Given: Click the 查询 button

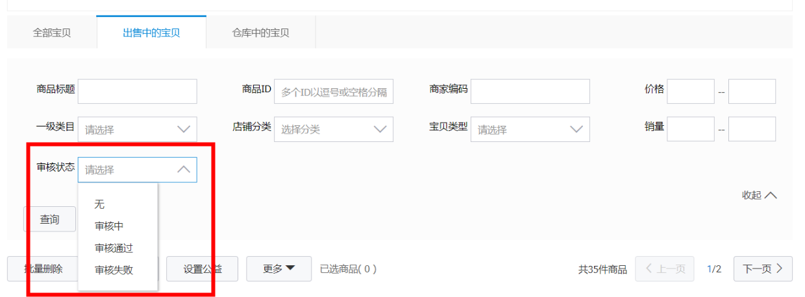Looking at the screenshot, I should pyautogui.click(x=49, y=219).
